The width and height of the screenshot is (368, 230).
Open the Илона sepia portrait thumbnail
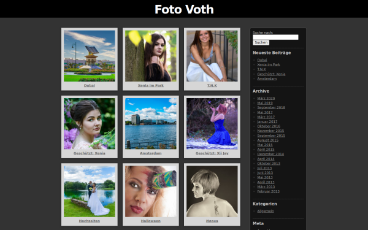(x=212, y=191)
